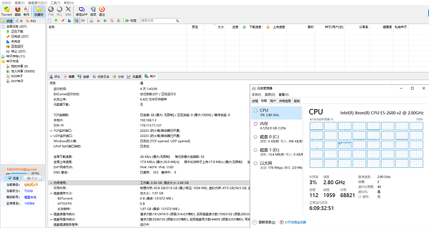This screenshot has height=228, width=429.
Task: Collapse the 内存使用 row in statistics
Action: 51,183
